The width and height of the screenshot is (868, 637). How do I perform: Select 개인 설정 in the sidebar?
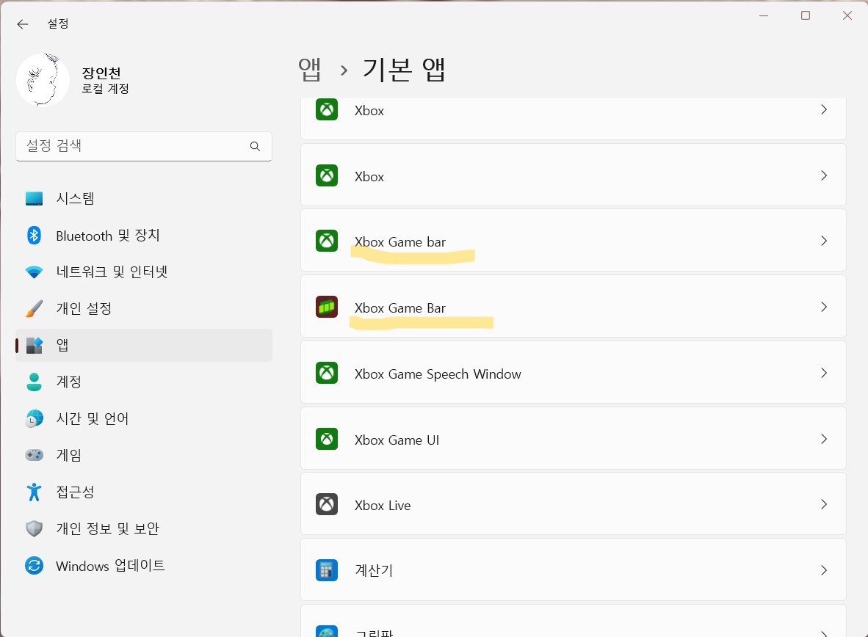[144, 308]
